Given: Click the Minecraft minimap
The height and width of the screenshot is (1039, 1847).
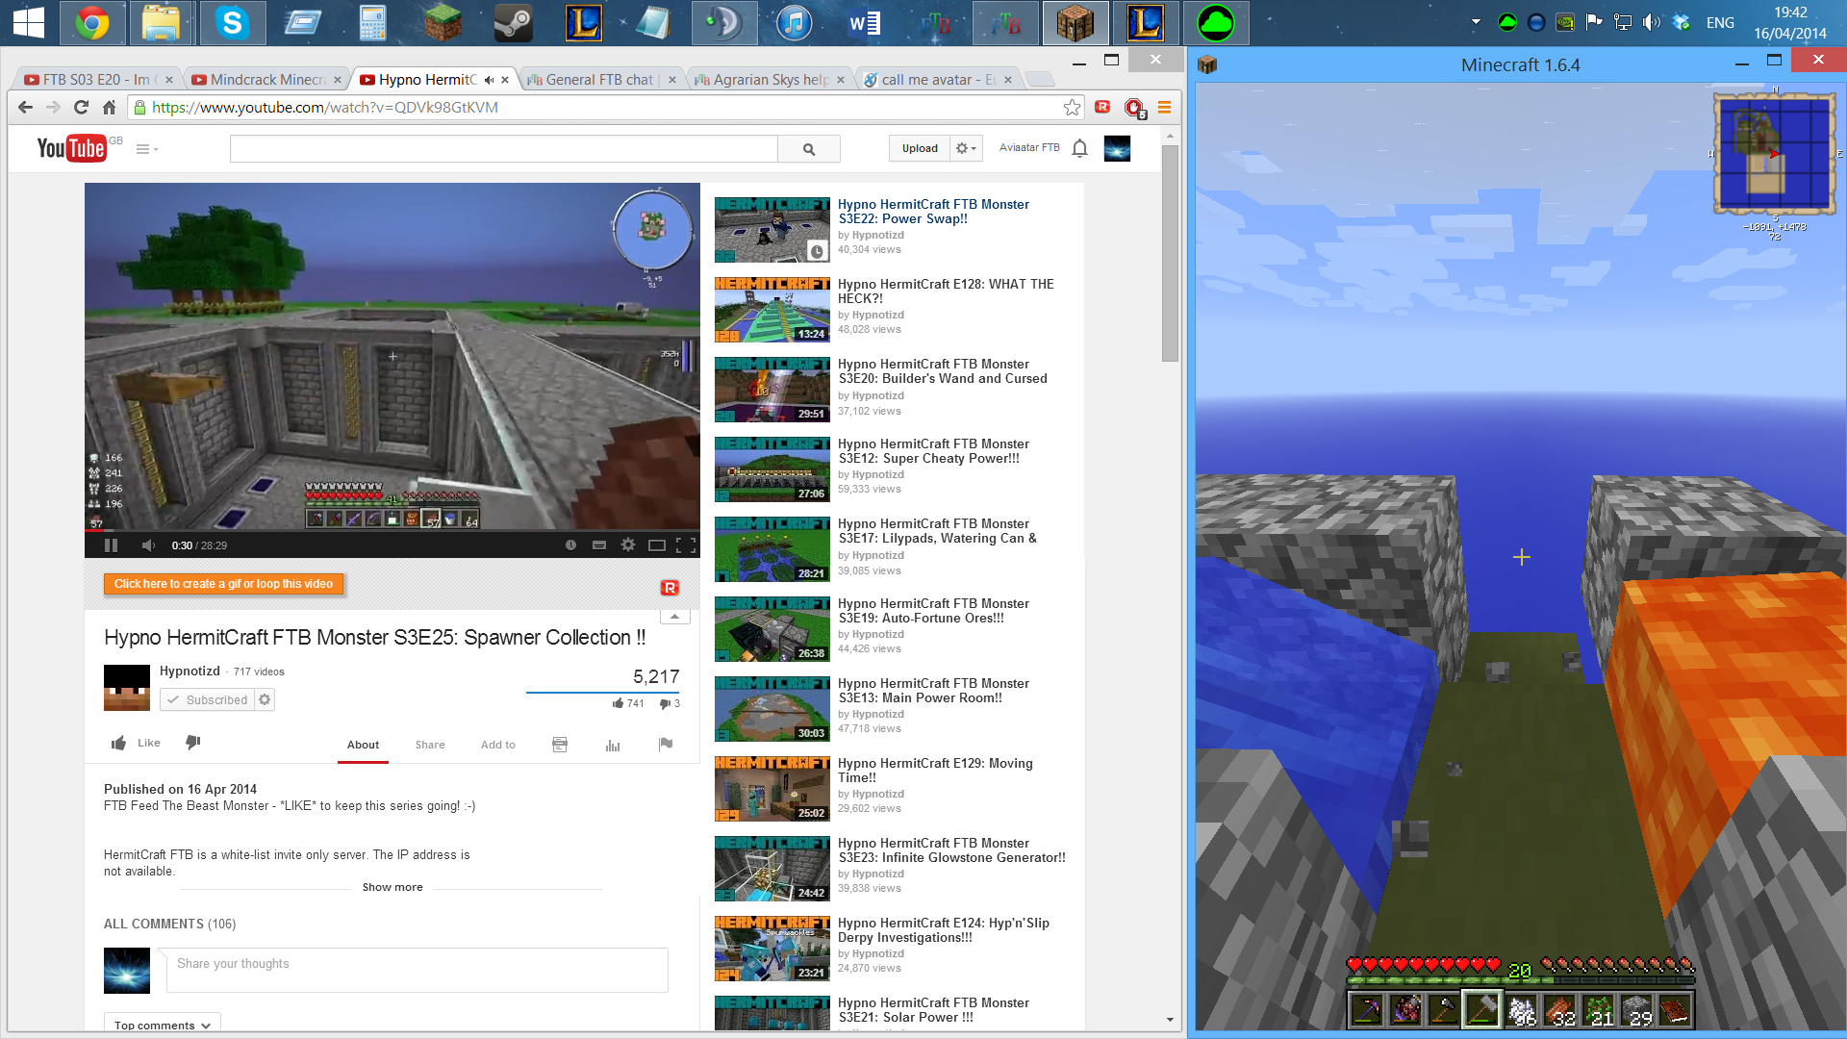Looking at the screenshot, I should (x=1775, y=153).
